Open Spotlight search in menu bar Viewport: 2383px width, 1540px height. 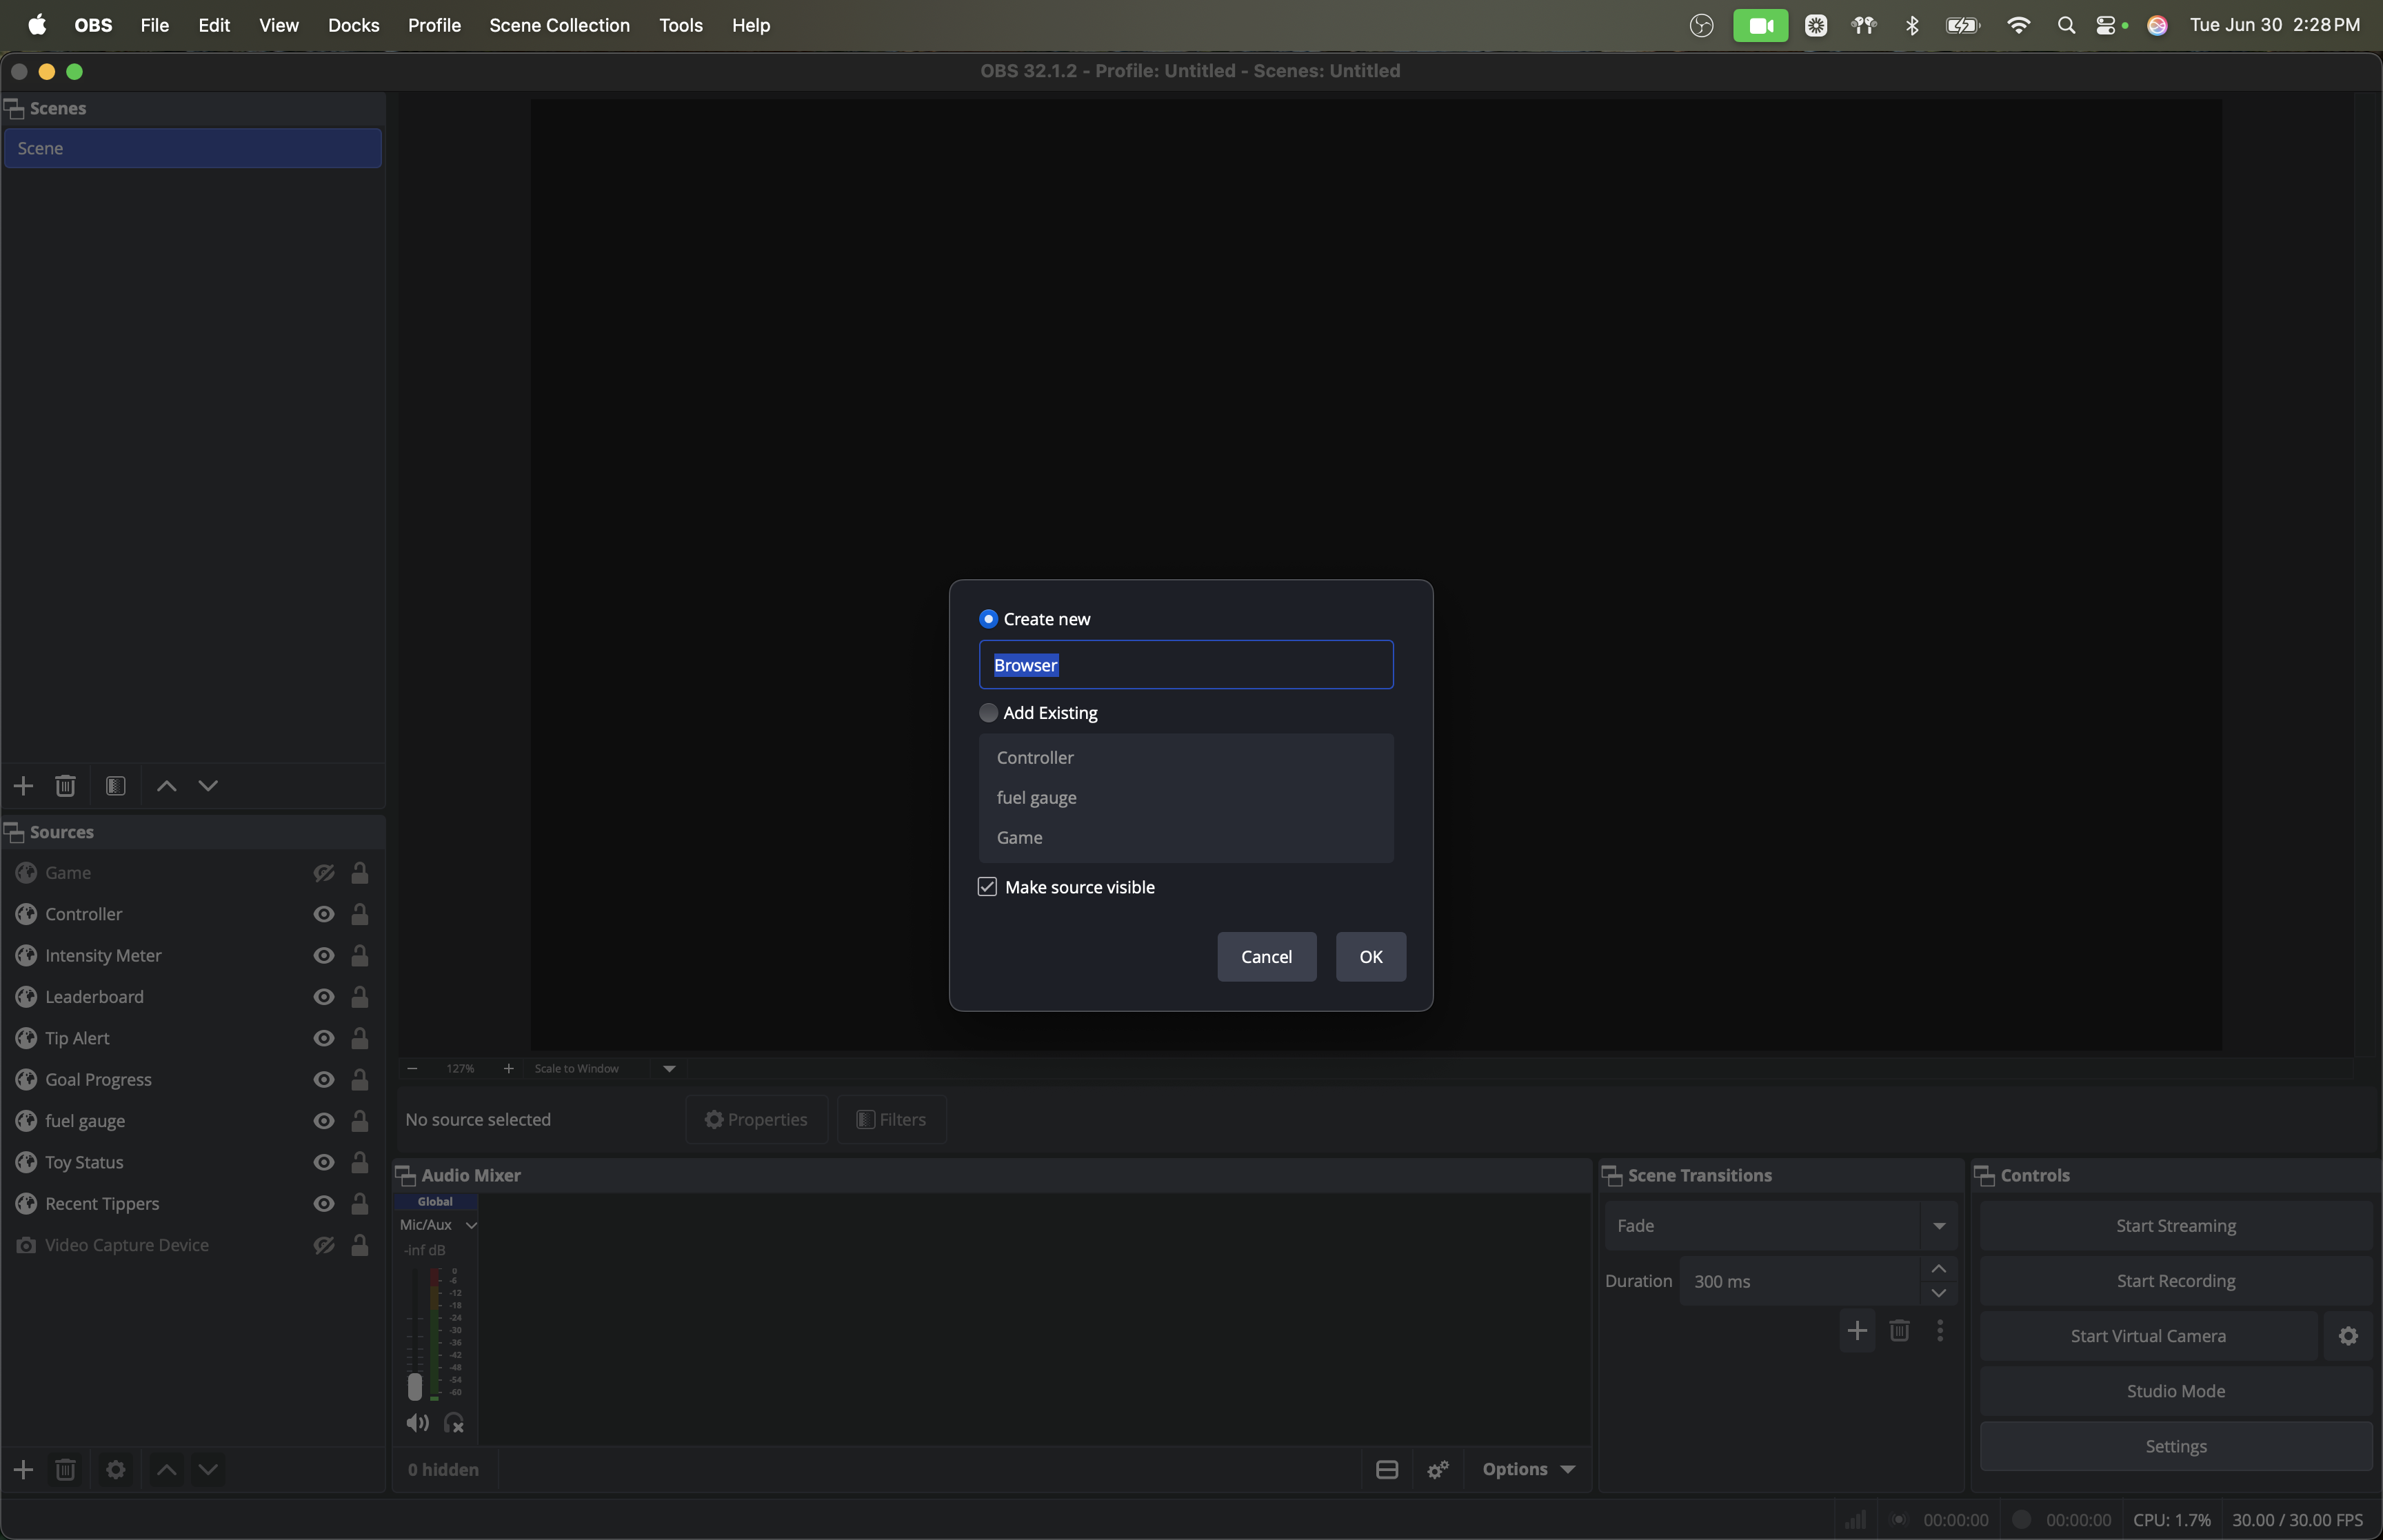[2066, 25]
